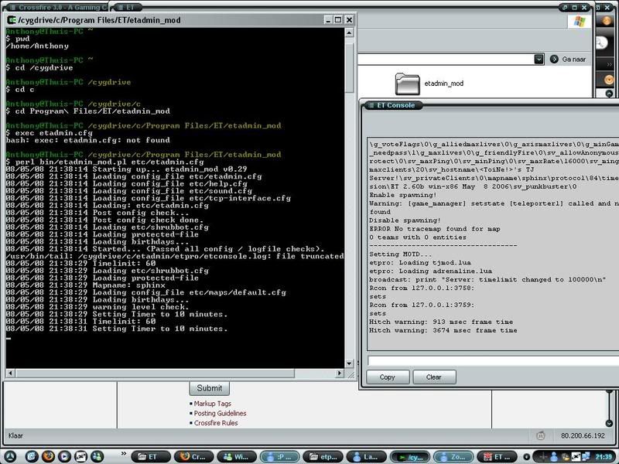Image resolution: width=619 pixels, height=464 pixels.
Task: Click the Cygwin terminal title bar icon
Action: click(12, 21)
